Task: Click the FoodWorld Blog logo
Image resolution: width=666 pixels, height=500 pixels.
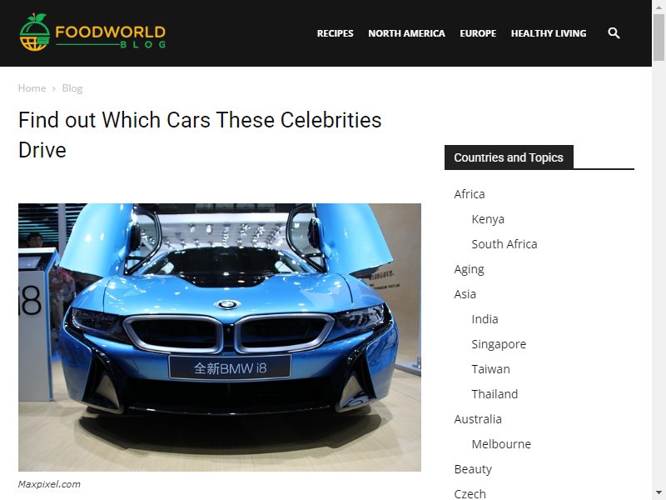Action: point(92,32)
